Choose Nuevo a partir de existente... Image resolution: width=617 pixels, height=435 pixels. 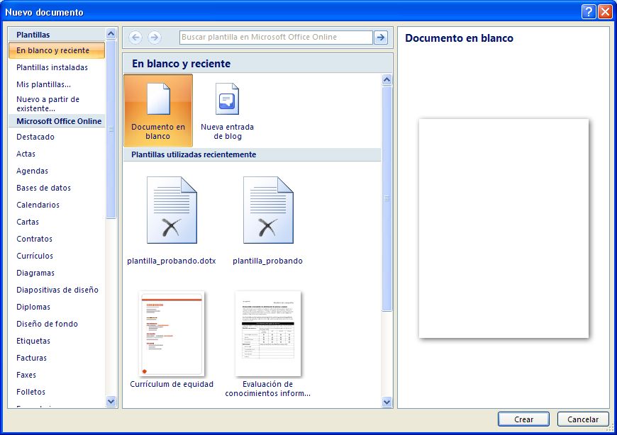click(48, 104)
